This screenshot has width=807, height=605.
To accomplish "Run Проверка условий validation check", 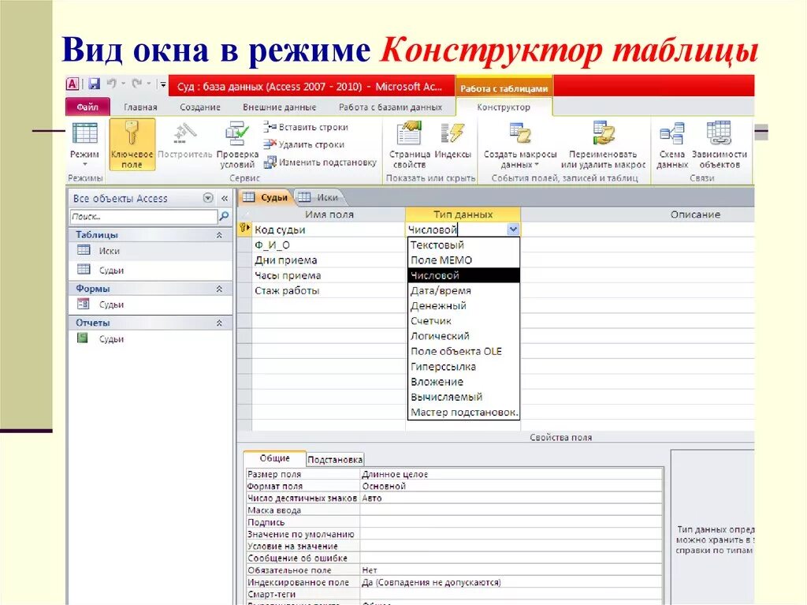I will click(x=237, y=145).
